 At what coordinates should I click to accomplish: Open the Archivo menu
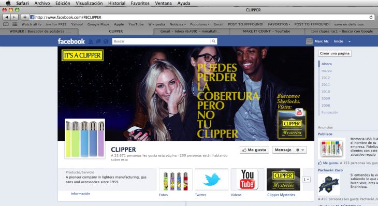(42, 3)
